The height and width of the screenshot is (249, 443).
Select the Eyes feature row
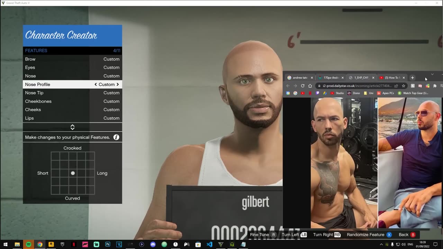[x=72, y=67]
